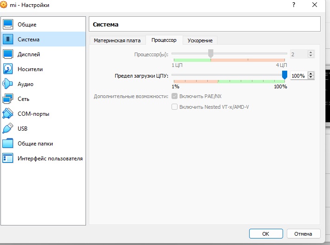
Task: Click the 100% CPU limit input field
Action: click(298, 75)
